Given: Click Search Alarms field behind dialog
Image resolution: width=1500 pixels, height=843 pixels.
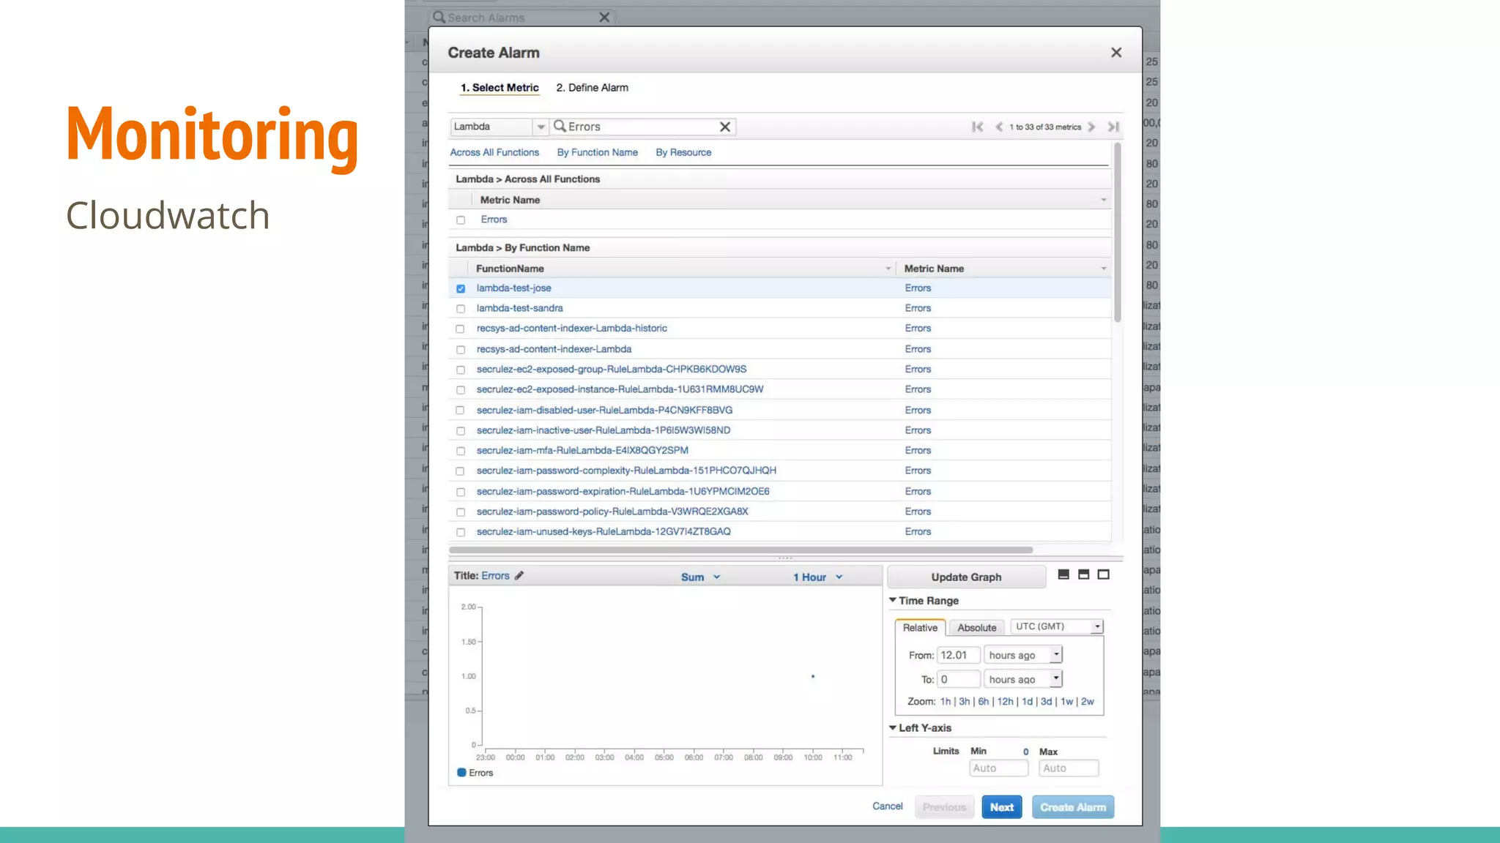Looking at the screenshot, I should click(521, 18).
